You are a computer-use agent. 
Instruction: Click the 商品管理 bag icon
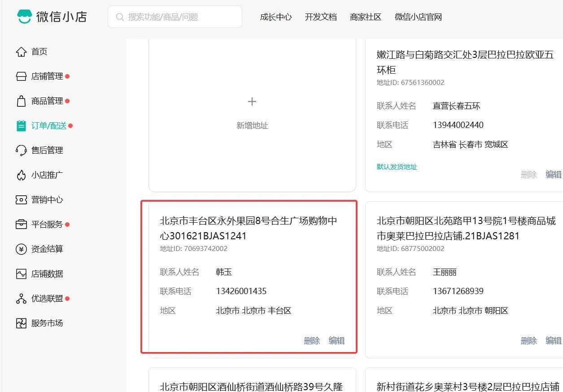pos(21,101)
